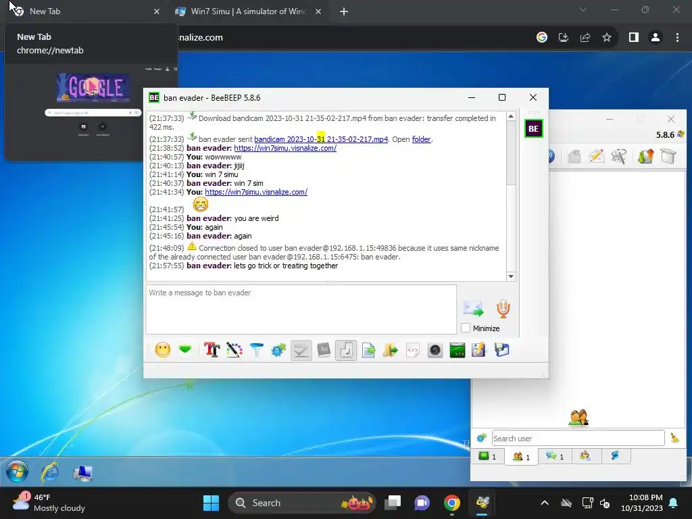Record voice message with microphone icon

(x=503, y=308)
